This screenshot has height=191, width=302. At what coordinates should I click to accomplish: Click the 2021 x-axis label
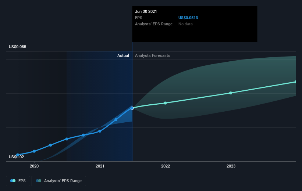(100, 166)
